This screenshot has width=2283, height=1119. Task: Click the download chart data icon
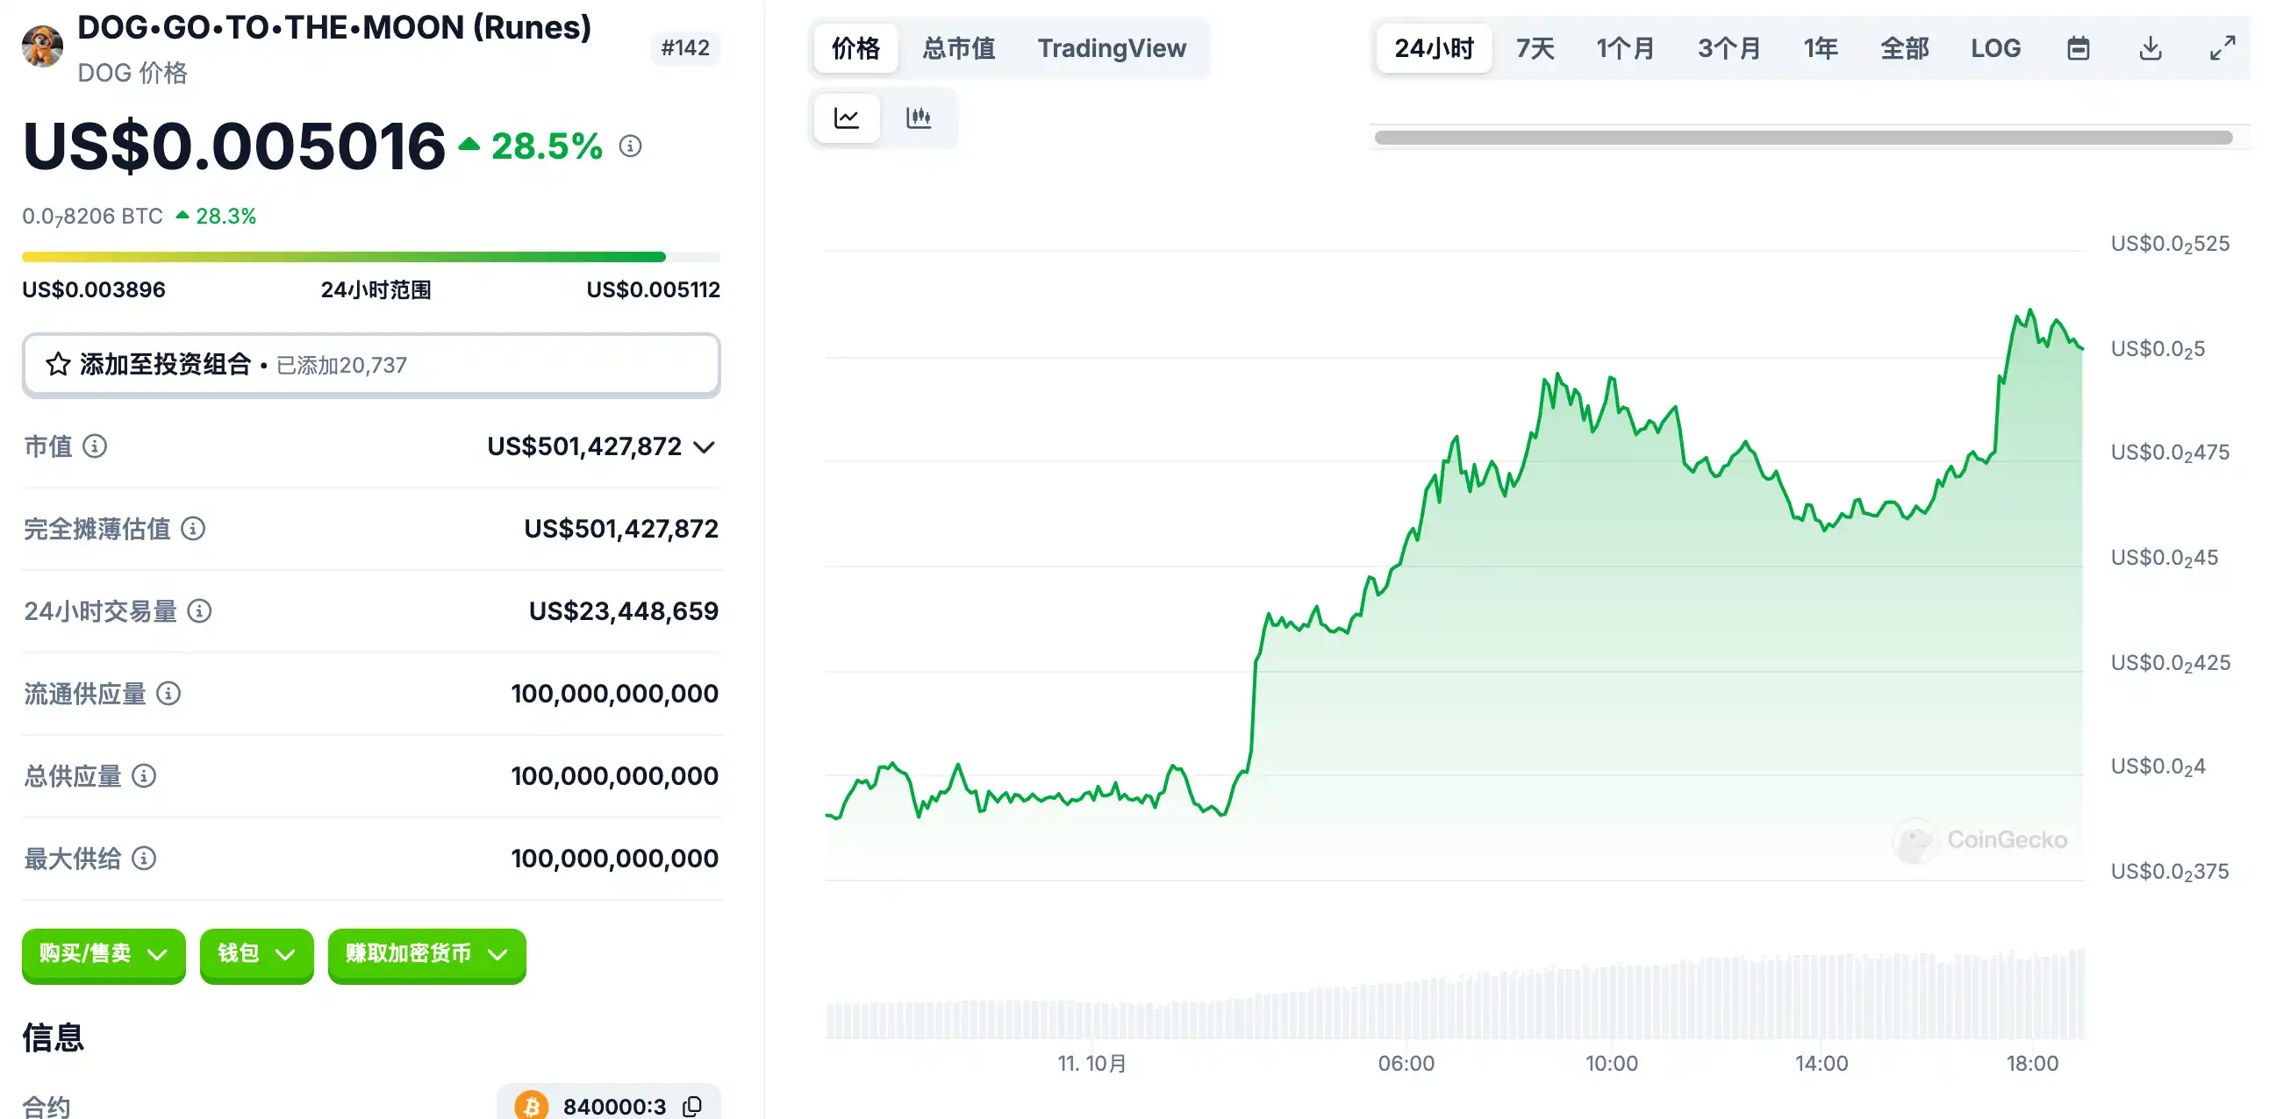pyautogui.click(x=2150, y=48)
